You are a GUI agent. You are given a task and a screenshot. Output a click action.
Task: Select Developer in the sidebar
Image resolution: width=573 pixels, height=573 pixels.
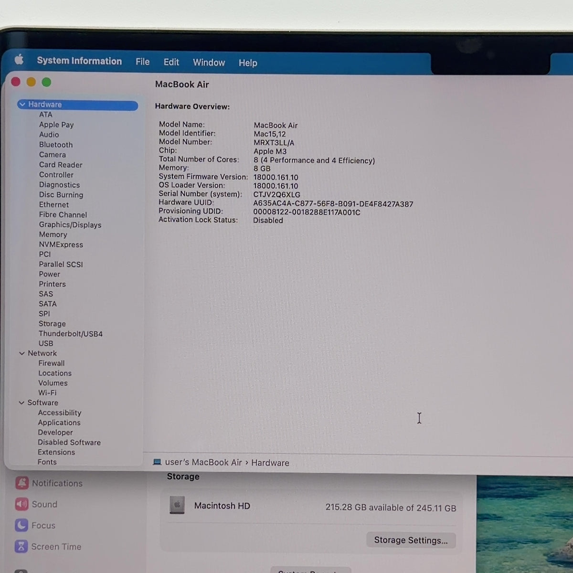(x=55, y=433)
